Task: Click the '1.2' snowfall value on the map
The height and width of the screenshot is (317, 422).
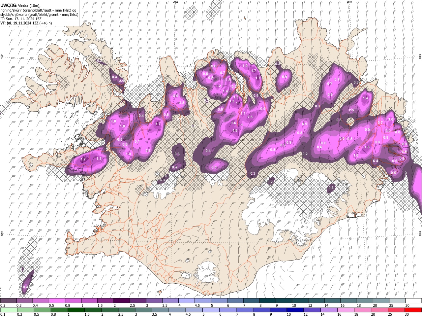Action: [218, 86]
